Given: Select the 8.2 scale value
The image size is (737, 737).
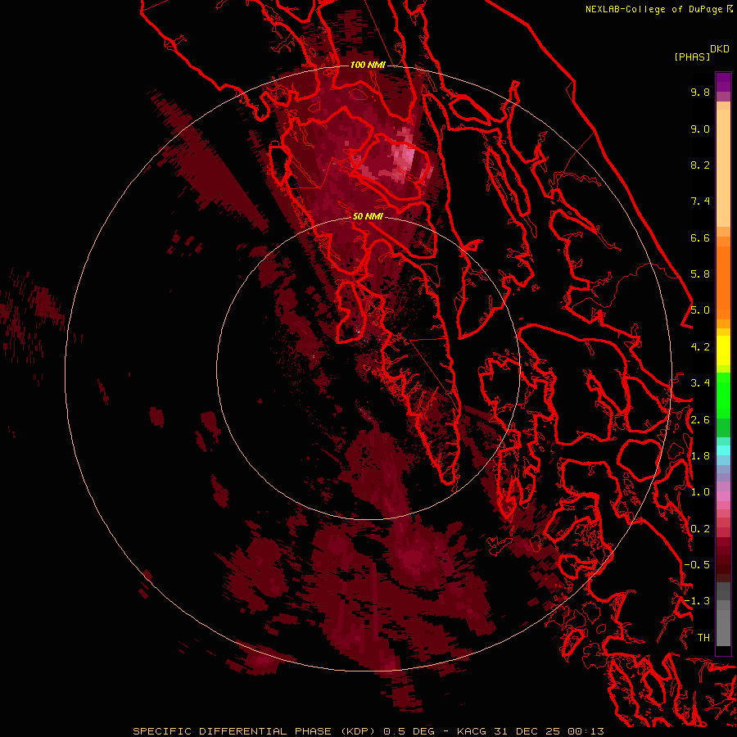Looking at the screenshot, I should [700, 165].
